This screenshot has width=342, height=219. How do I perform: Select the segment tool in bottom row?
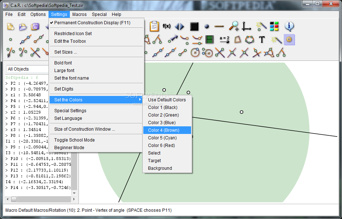point(182,52)
